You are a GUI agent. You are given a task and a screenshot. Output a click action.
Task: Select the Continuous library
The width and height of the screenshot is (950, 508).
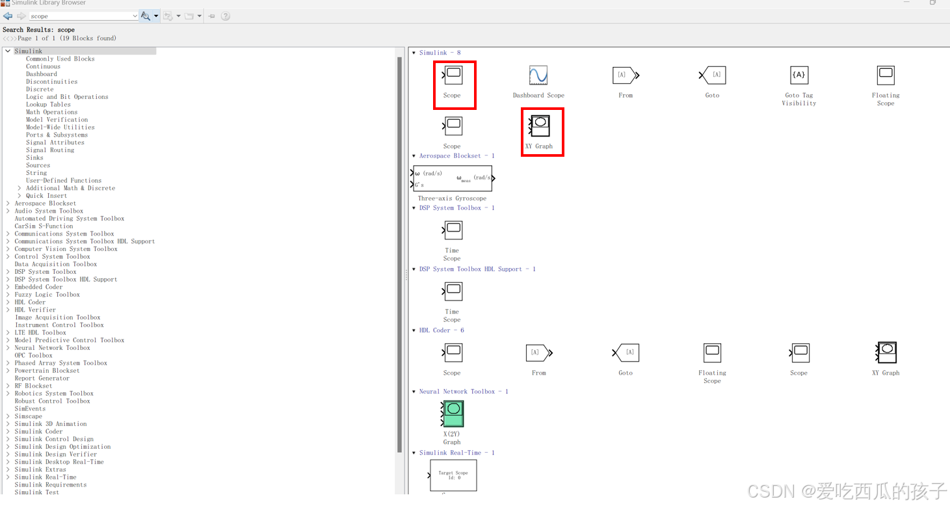[x=43, y=66]
